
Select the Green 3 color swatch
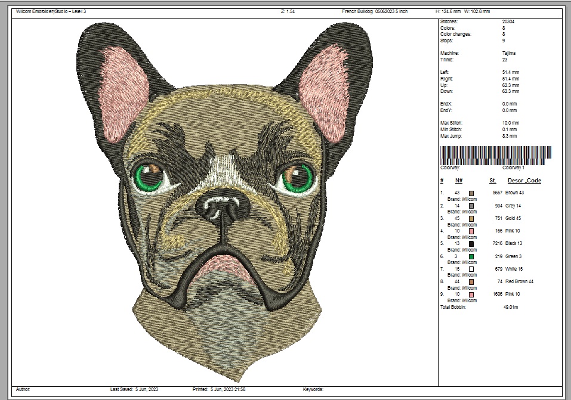click(471, 256)
